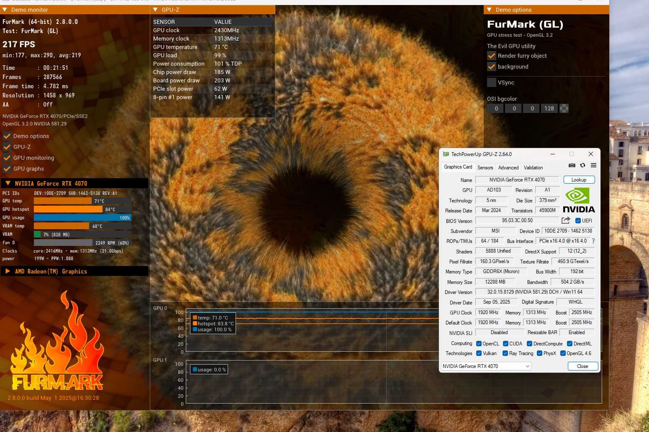The width and height of the screenshot is (649, 432).
Task: Click the GPU clock 2430MHz value
Action: tap(226, 31)
